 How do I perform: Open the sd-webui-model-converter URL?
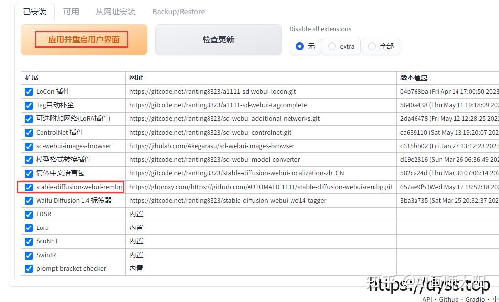214,159
